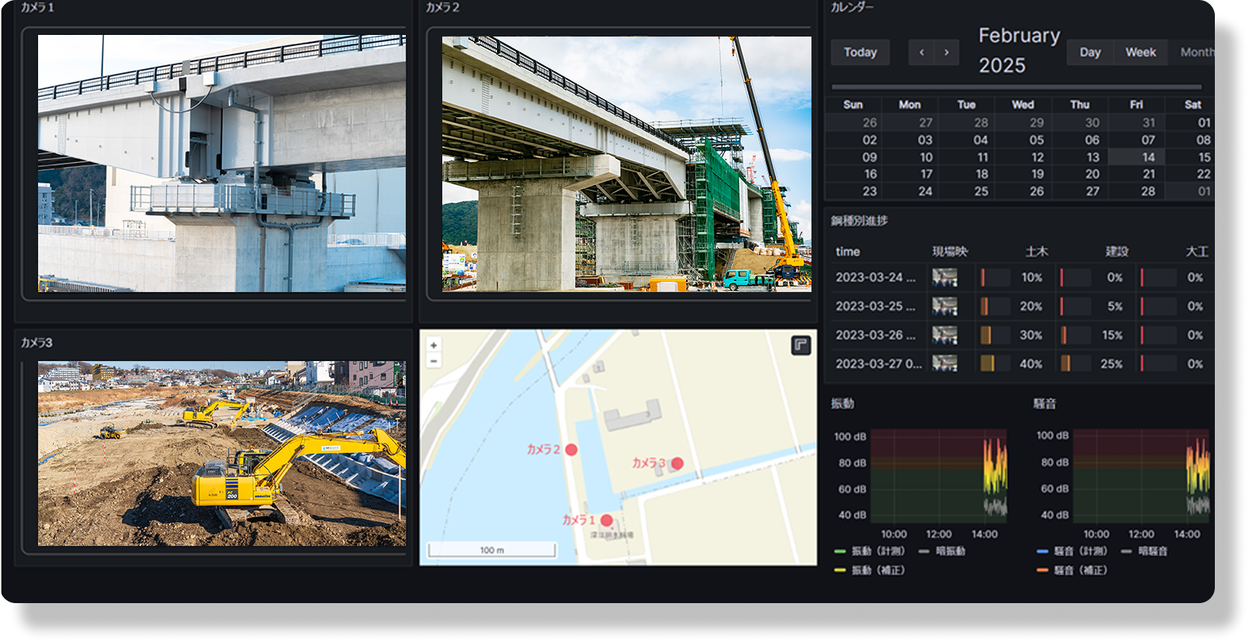Click 土木 progress bar for 2023-03-27 row

pyautogui.click(x=996, y=363)
